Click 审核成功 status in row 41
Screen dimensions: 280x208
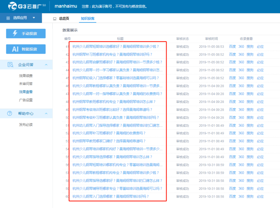click(x=182, y=47)
